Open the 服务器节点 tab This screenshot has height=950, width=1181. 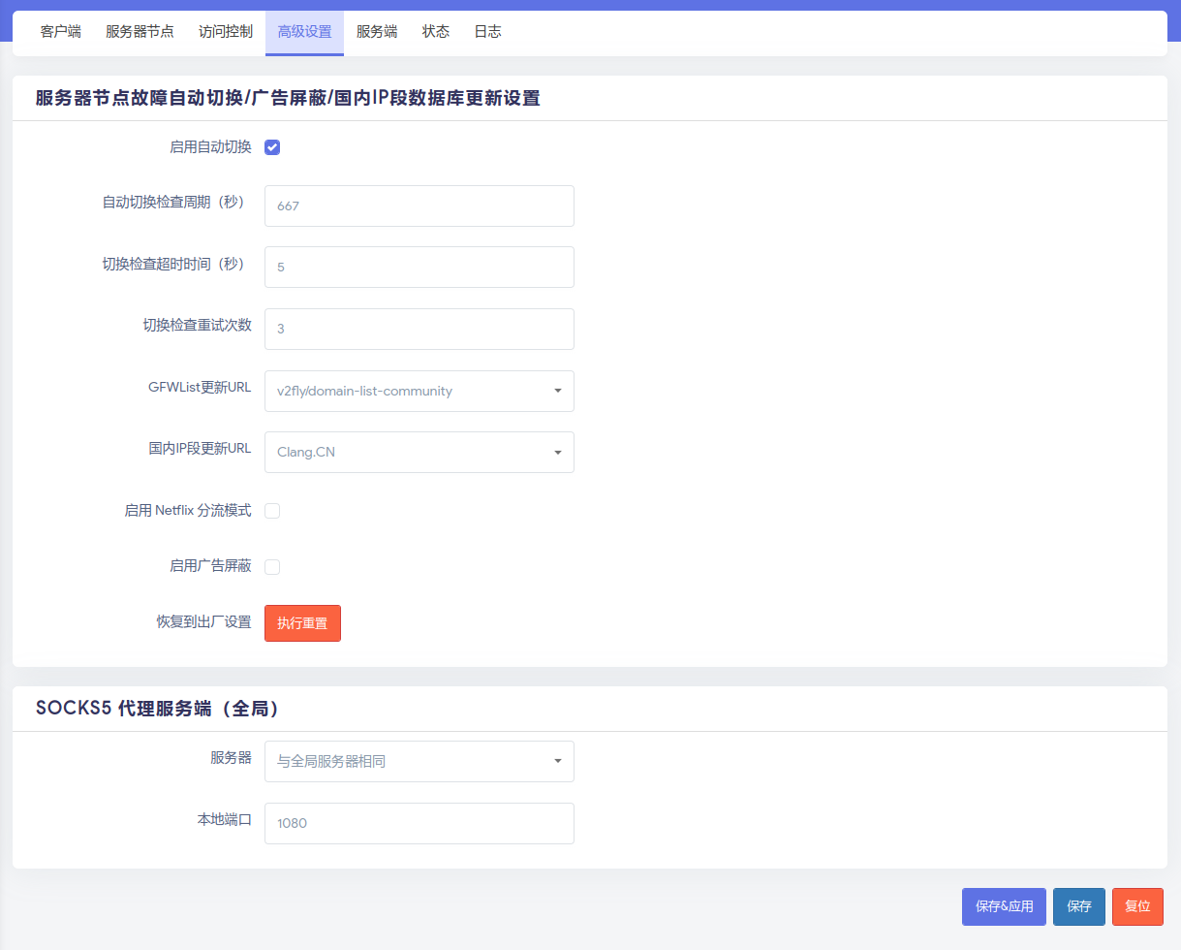pos(140,32)
